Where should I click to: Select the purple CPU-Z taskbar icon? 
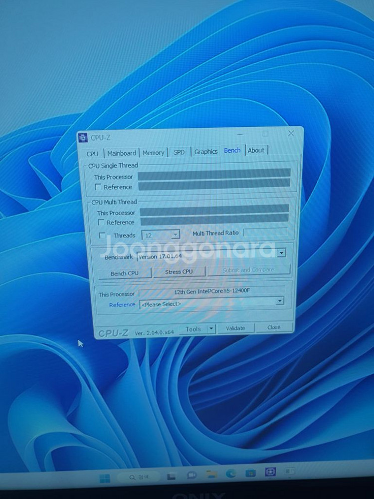(270, 472)
